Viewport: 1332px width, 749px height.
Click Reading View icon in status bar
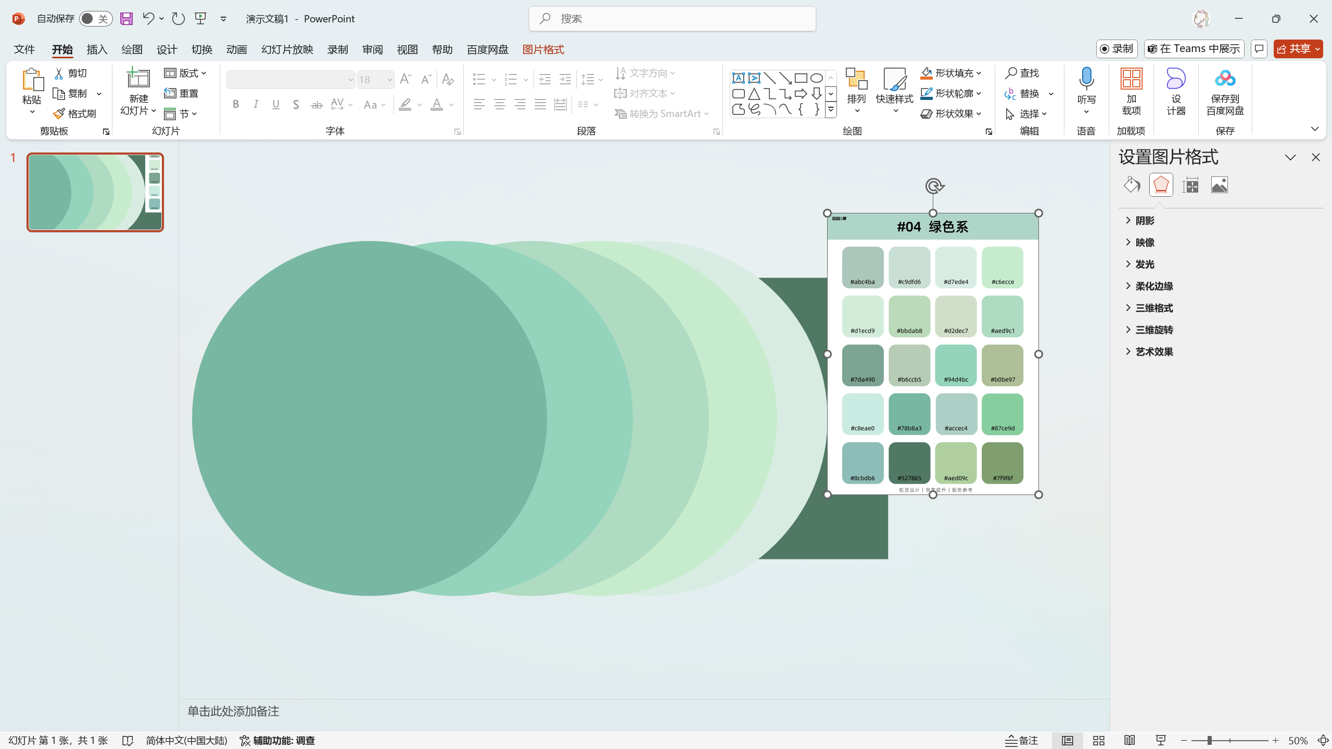pos(1130,740)
